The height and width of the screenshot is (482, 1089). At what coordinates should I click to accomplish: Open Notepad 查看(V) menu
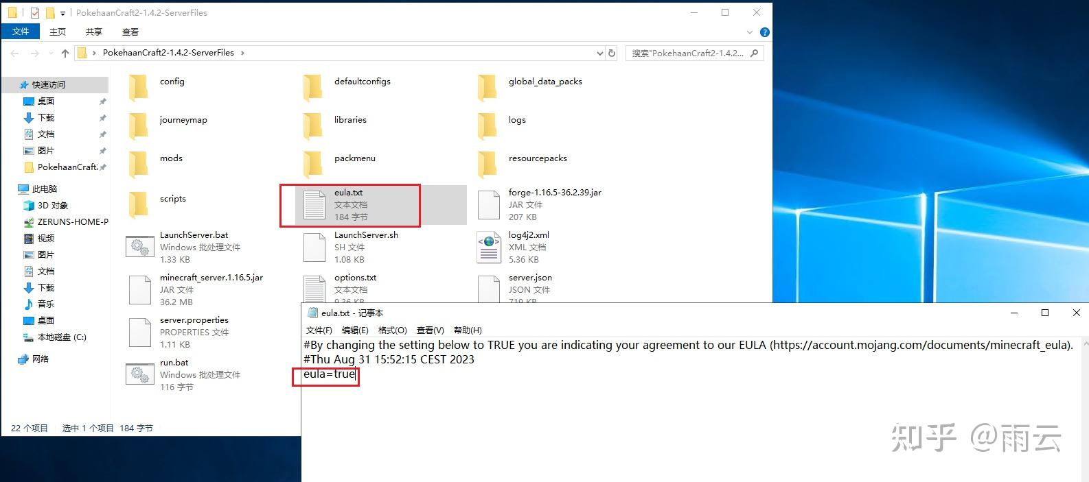[431, 330]
